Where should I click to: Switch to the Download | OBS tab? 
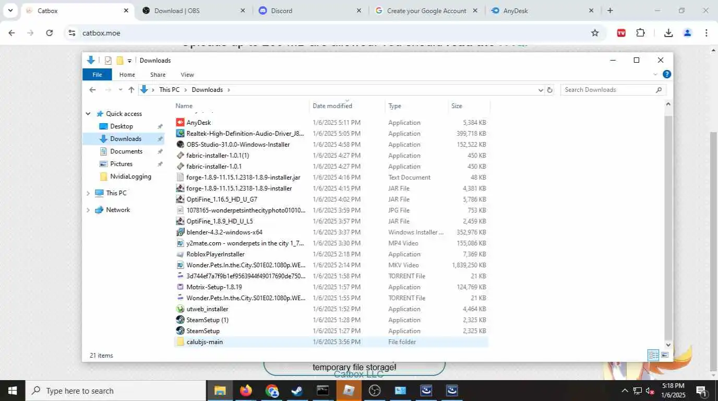point(194,10)
